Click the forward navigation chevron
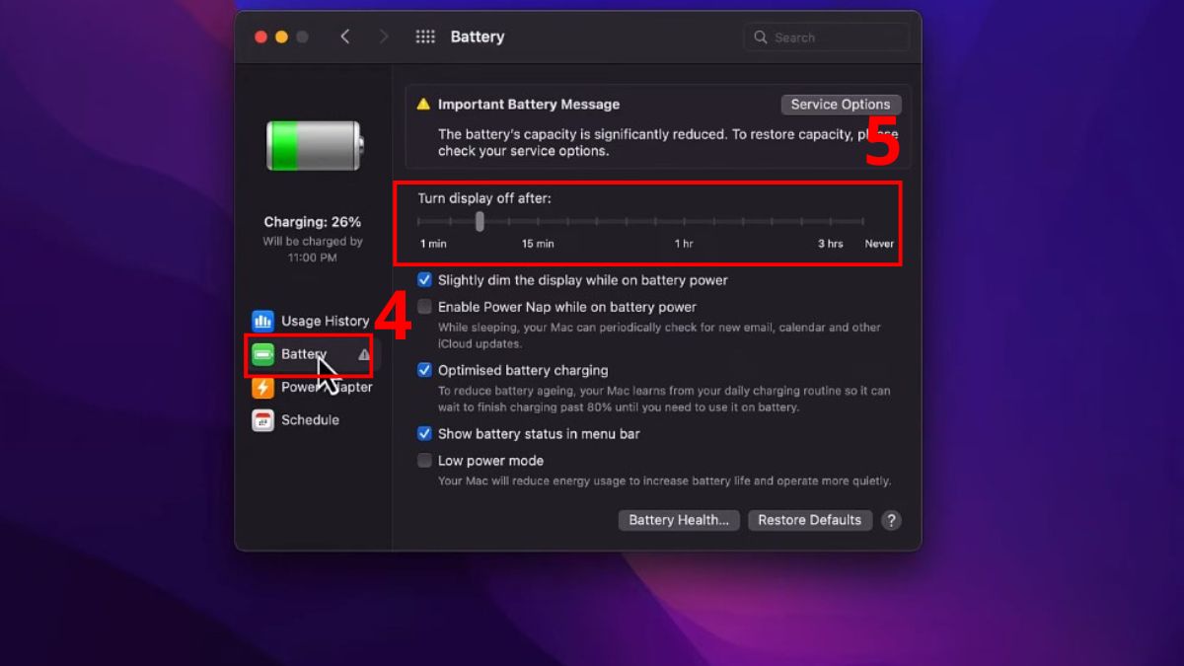Image resolution: width=1184 pixels, height=666 pixels. 384,36
